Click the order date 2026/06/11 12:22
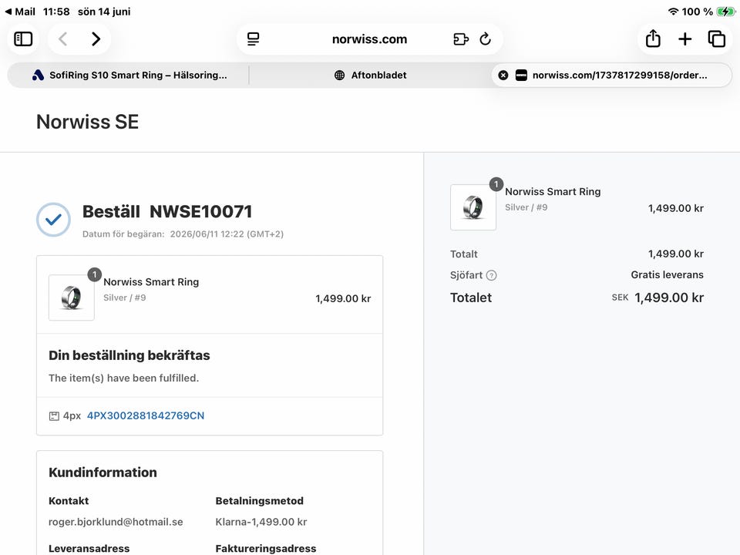Image resolution: width=740 pixels, height=555 pixels. 227,234
